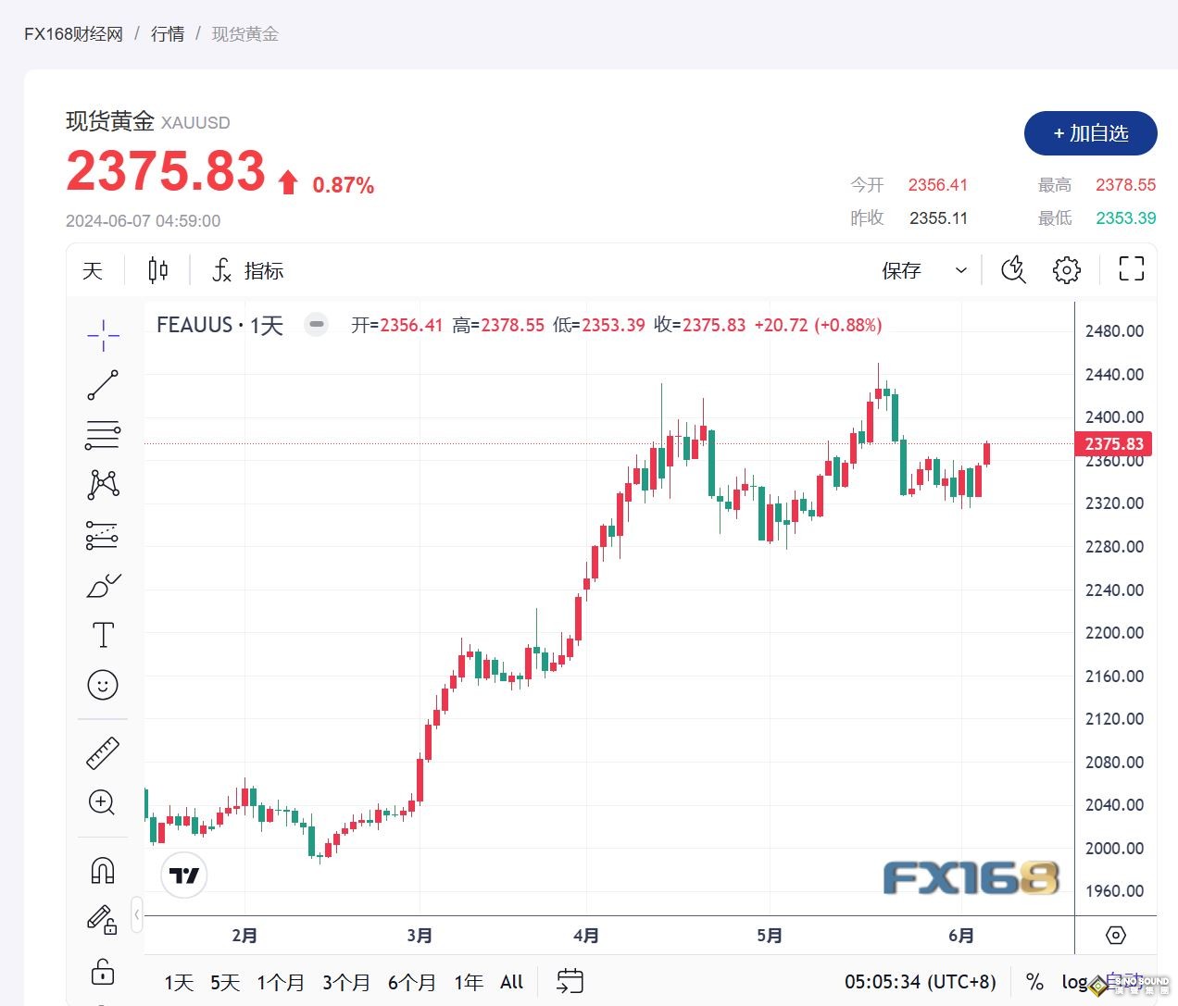Select the measure ruler tool
The image size is (1178, 1006).
pyautogui.click(x=102, y=751)
